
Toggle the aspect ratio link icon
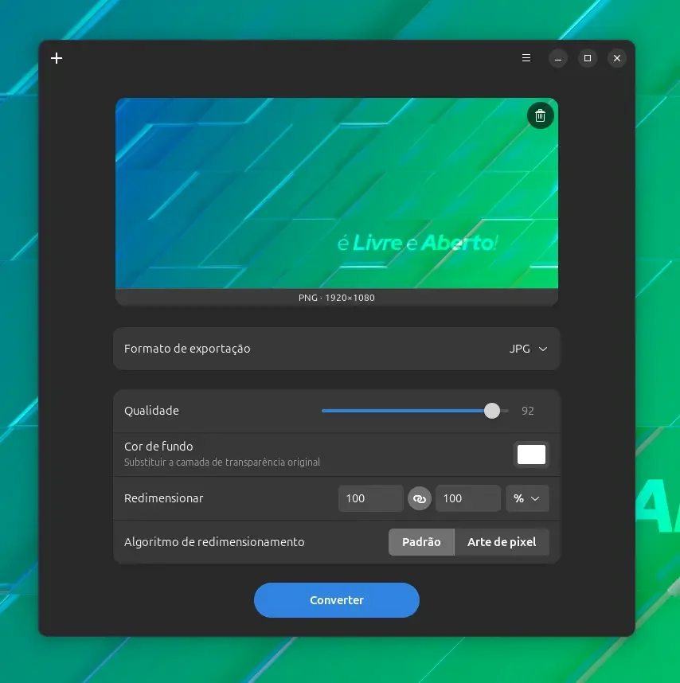coord(420,498)
